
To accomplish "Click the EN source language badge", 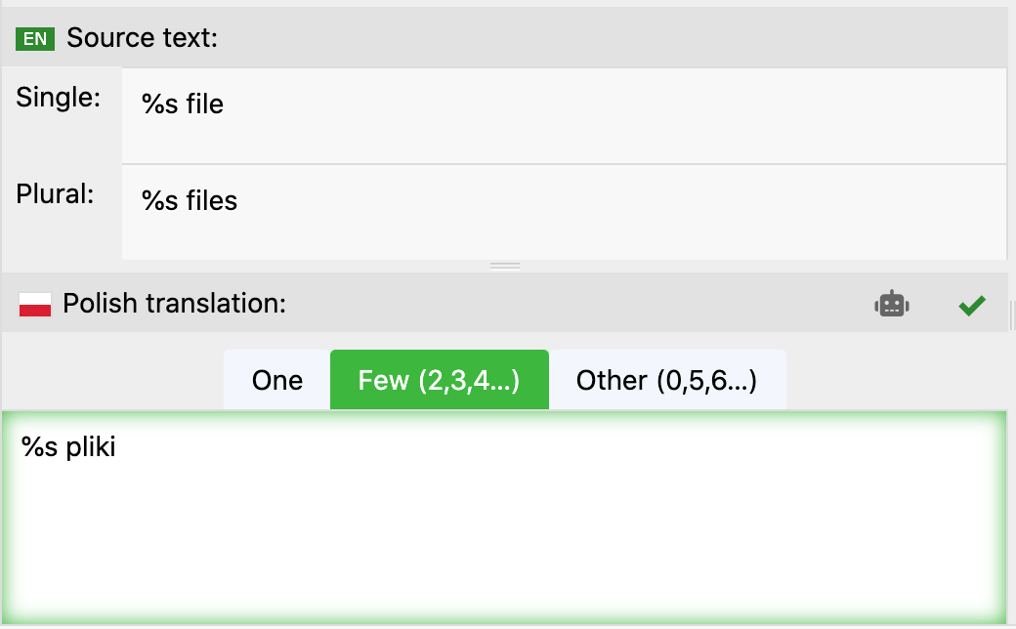I will (35, 39).
